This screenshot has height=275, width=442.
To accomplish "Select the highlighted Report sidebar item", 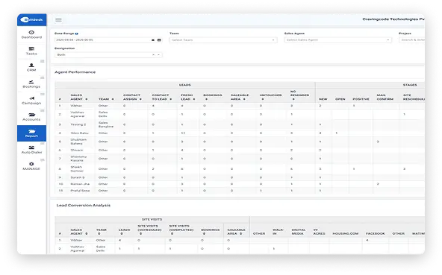I will [x=31, y=133].
